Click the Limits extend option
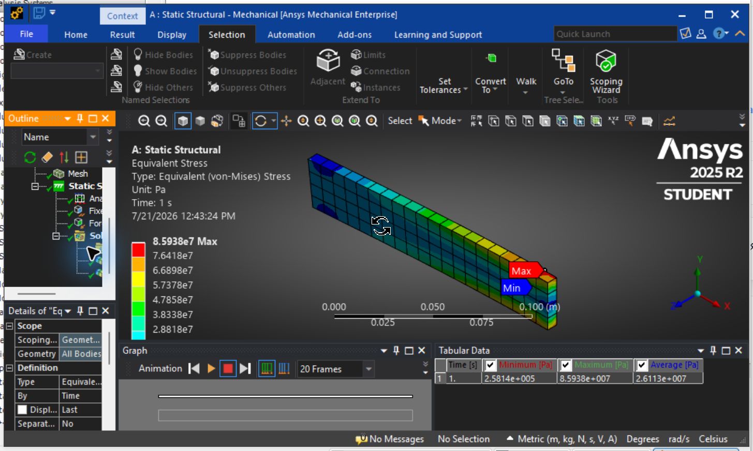This screenshot has height=451, width=753. 368,54
